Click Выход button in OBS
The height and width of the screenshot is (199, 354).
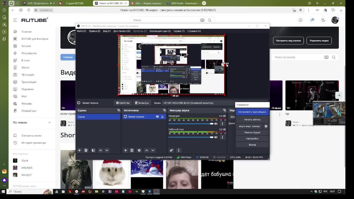(x=252, y=145)
